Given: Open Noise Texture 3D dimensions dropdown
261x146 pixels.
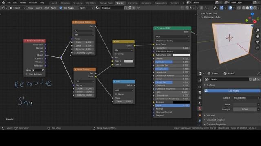Looking at the screenshot, I should 85,82.
